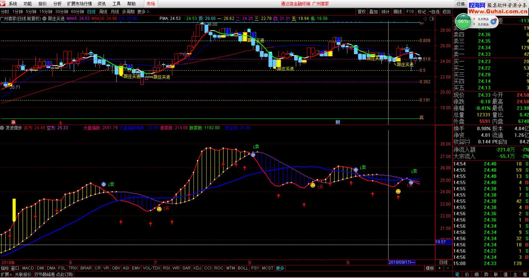529x278 pixels.
Task: Open the 扩展市场行情 menu
Action: [79, 4]
